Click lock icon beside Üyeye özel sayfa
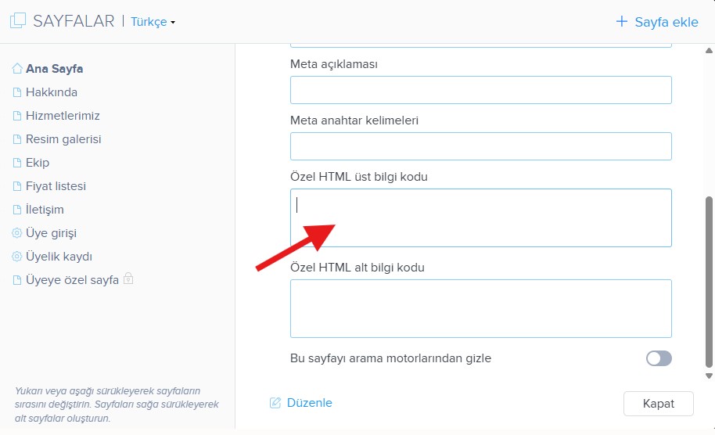 point(128,279)
